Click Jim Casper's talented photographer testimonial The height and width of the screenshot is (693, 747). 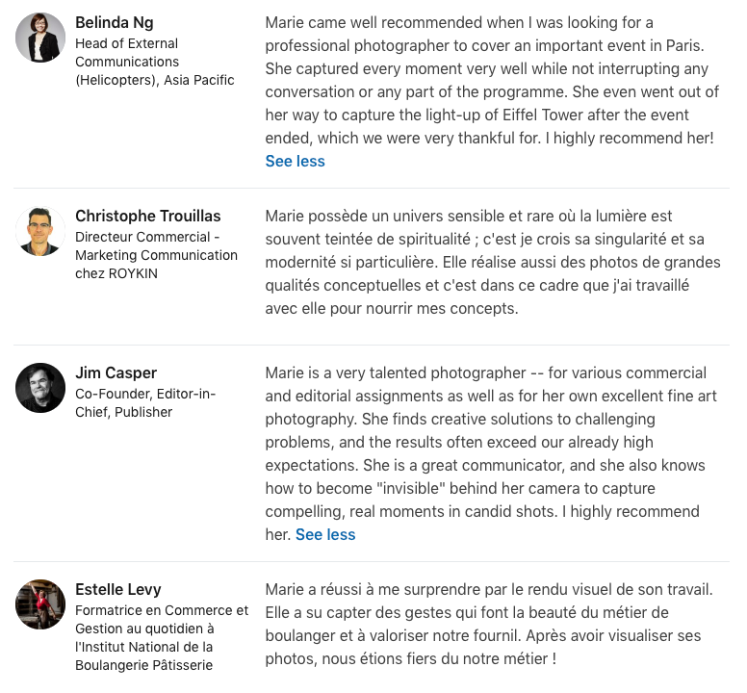(x=491, y=453)
